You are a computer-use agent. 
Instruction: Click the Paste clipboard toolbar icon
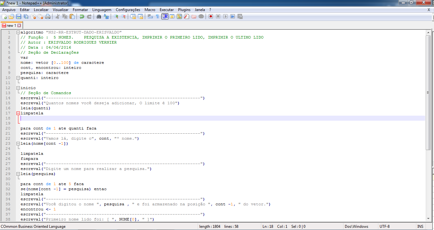[72, 16]
